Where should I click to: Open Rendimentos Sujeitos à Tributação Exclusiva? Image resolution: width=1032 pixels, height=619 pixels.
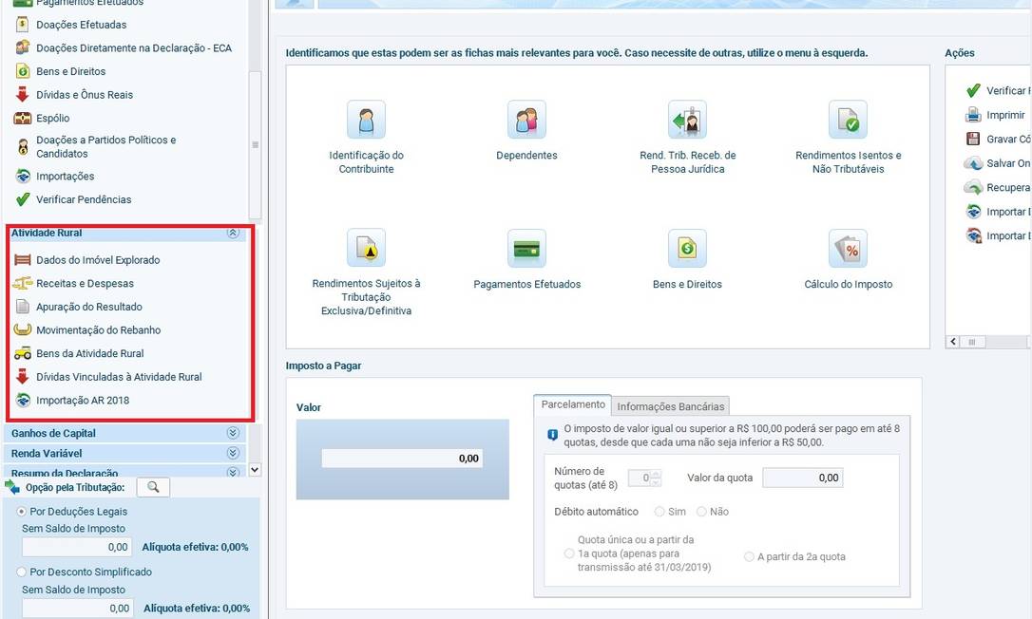pos(366,249)
